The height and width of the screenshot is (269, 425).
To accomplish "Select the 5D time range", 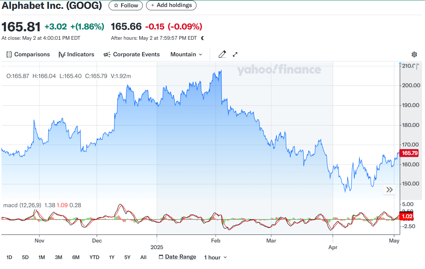I will tap(25, 257).
